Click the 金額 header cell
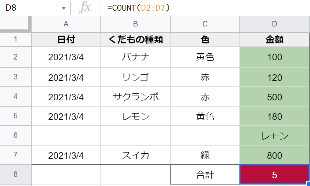Viewport: 310px width, 186px height. 274,40
